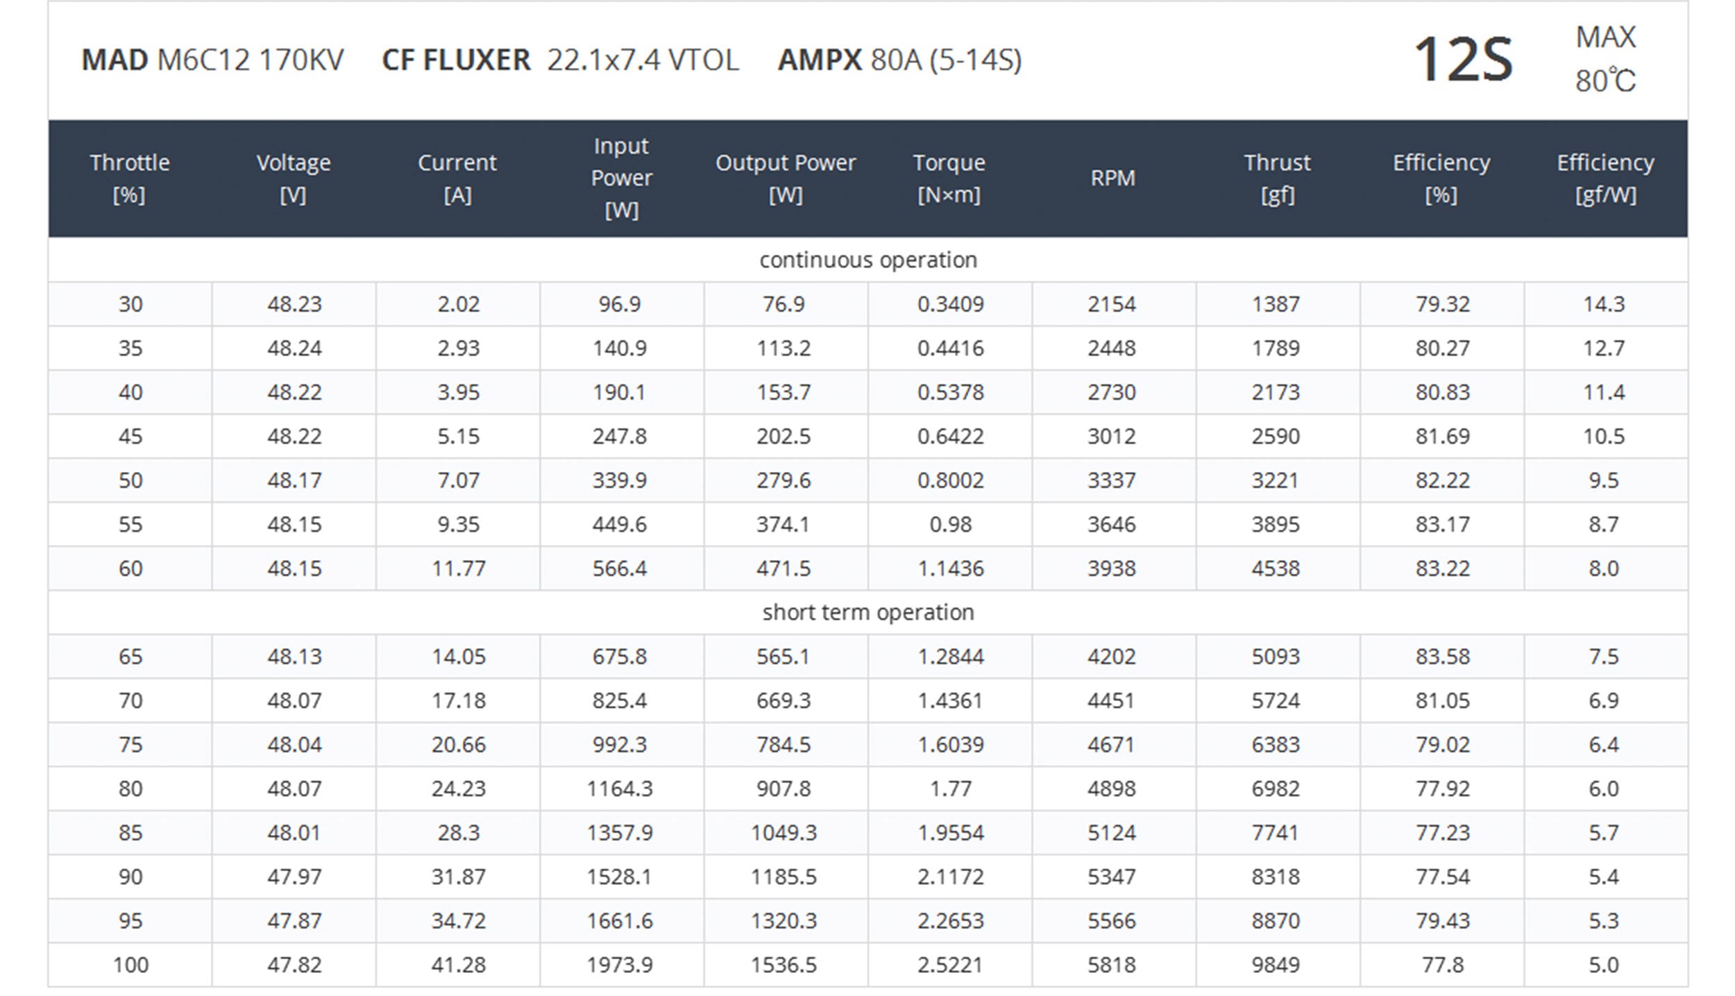Click the 5818 RPM value cell

tap(1112, 965)
